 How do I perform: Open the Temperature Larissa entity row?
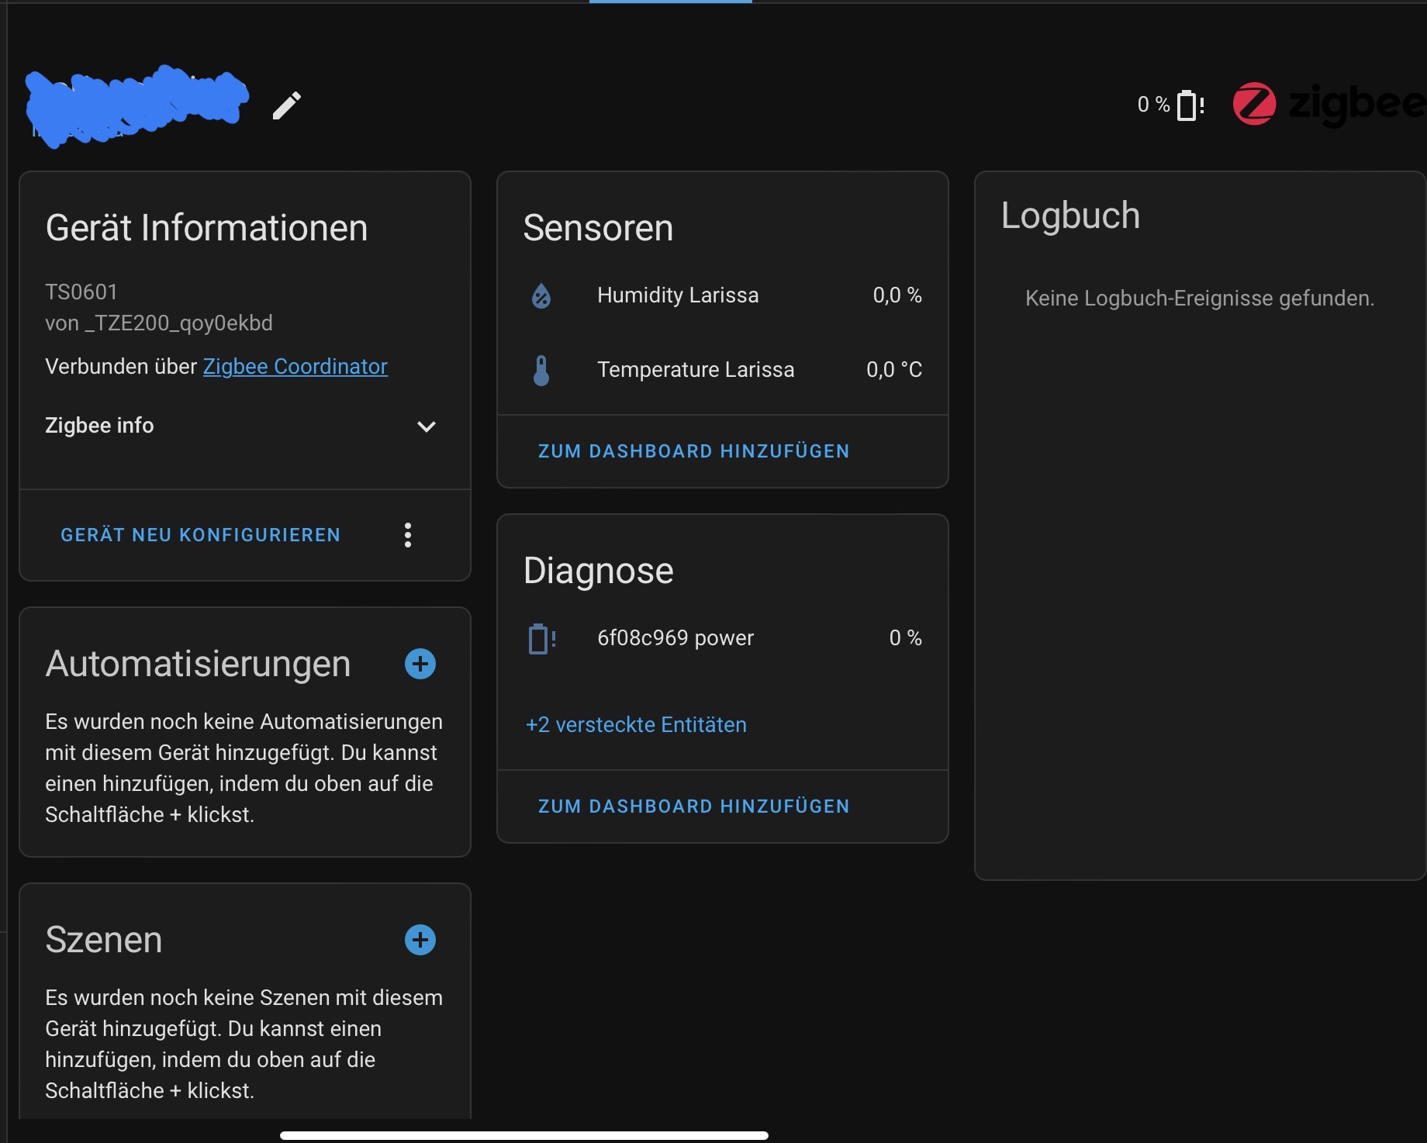click(723, 370)
